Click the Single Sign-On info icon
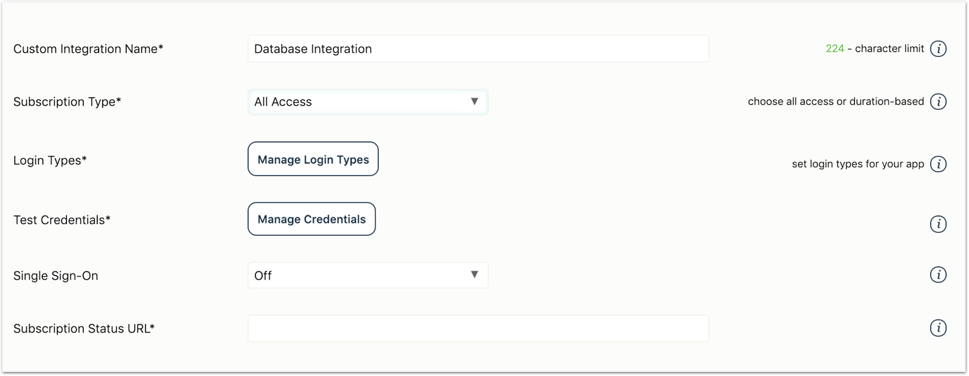 (938, 275)
